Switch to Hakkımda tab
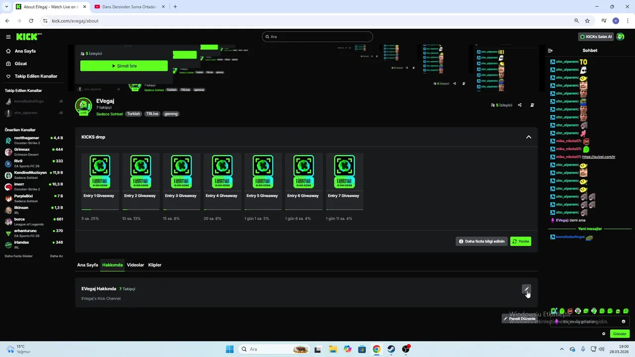This screenshot has width=635, height=357. coord(113,265)
